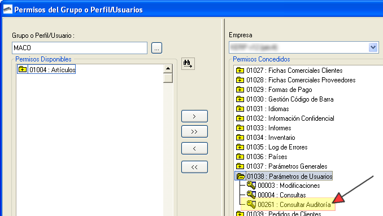The width and height of the screenshot is (383, 216).
Task: Expand folder 01032 Información Confidencial
Action: (240, 118)
